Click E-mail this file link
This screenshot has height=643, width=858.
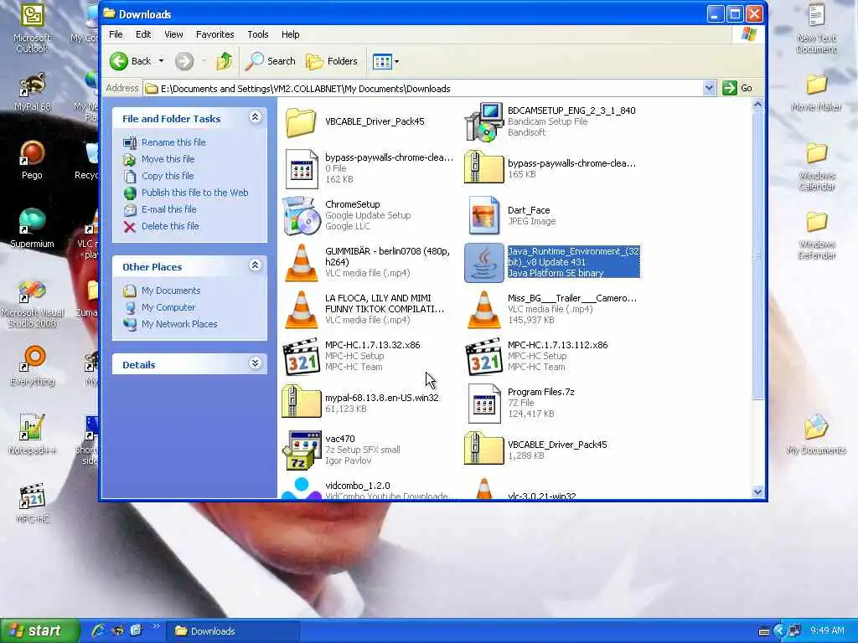coord(168,209)
